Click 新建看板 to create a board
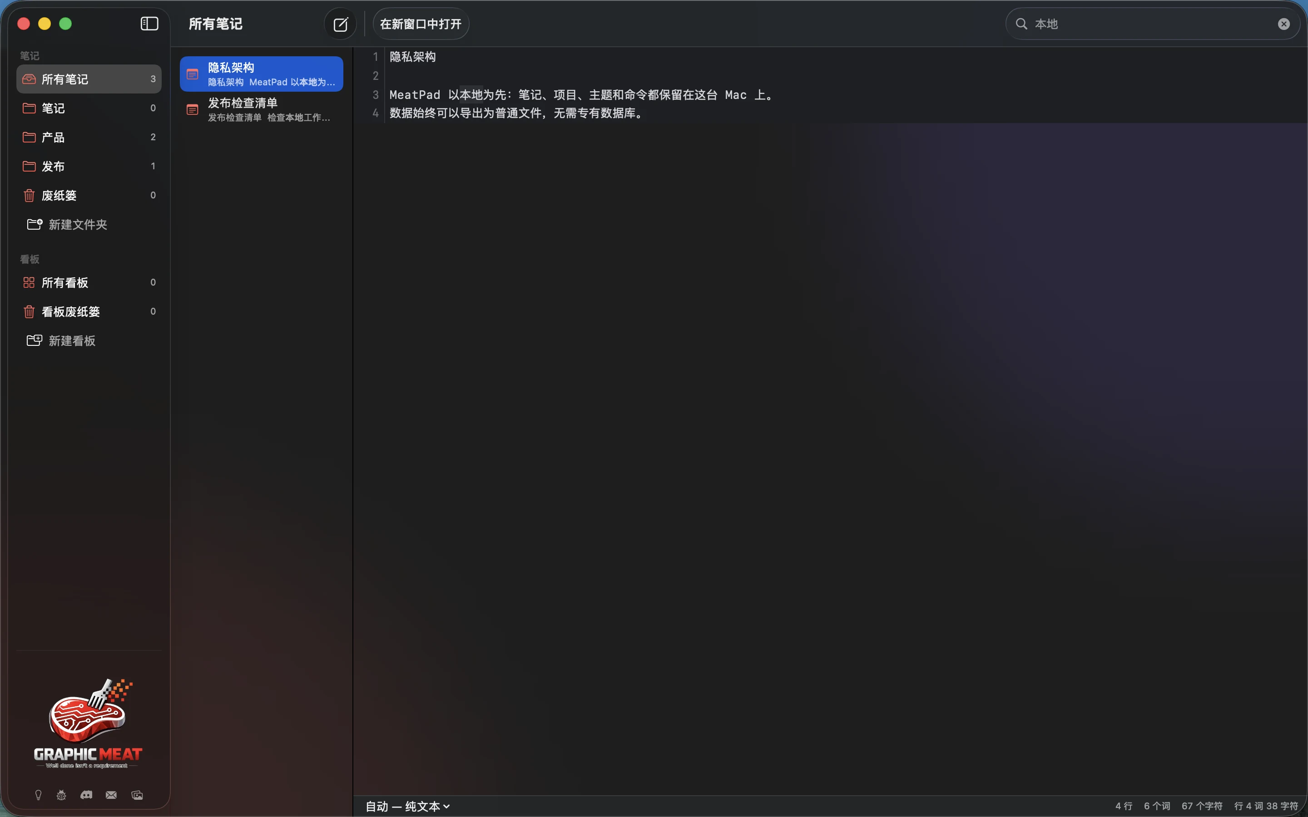The image size is (1308, 817). tap(62, 341)
